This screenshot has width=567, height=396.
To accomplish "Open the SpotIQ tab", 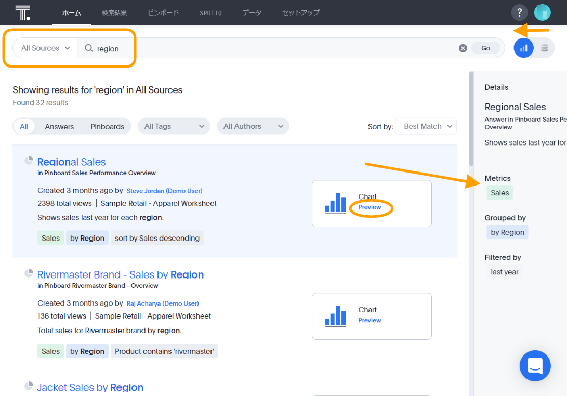I will 210,12.
